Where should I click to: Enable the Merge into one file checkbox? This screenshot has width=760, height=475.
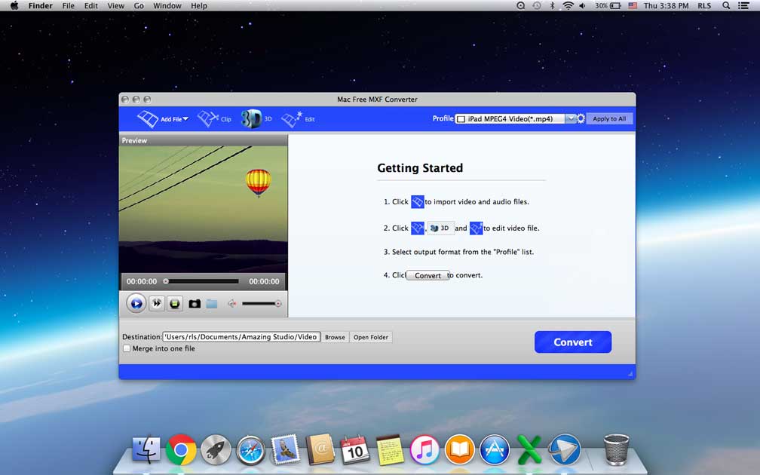click(x=127, y=348)
